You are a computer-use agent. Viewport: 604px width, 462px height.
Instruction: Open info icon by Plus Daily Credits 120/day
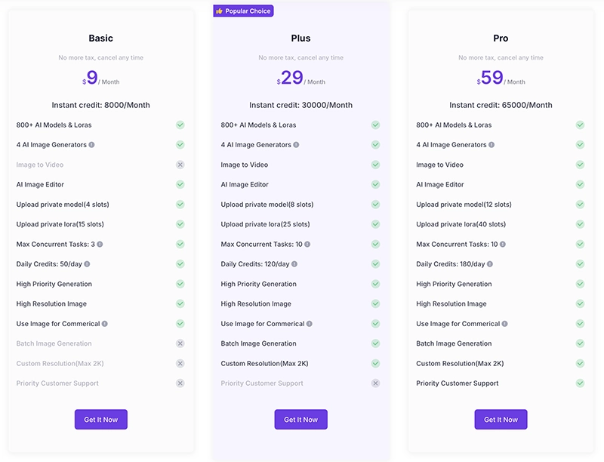coord(294,264)
